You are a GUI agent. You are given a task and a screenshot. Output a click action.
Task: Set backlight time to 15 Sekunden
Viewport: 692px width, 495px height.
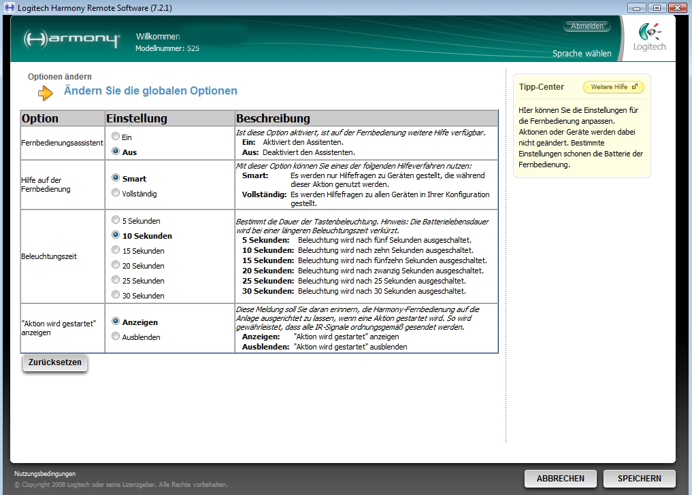pos(116,250)
